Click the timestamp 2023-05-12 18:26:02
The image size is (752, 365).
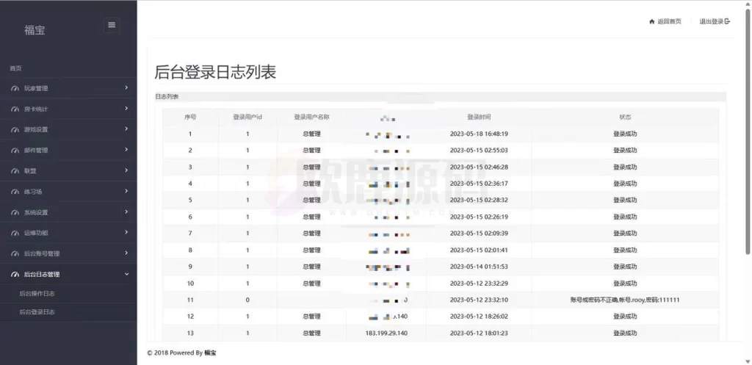479,317
